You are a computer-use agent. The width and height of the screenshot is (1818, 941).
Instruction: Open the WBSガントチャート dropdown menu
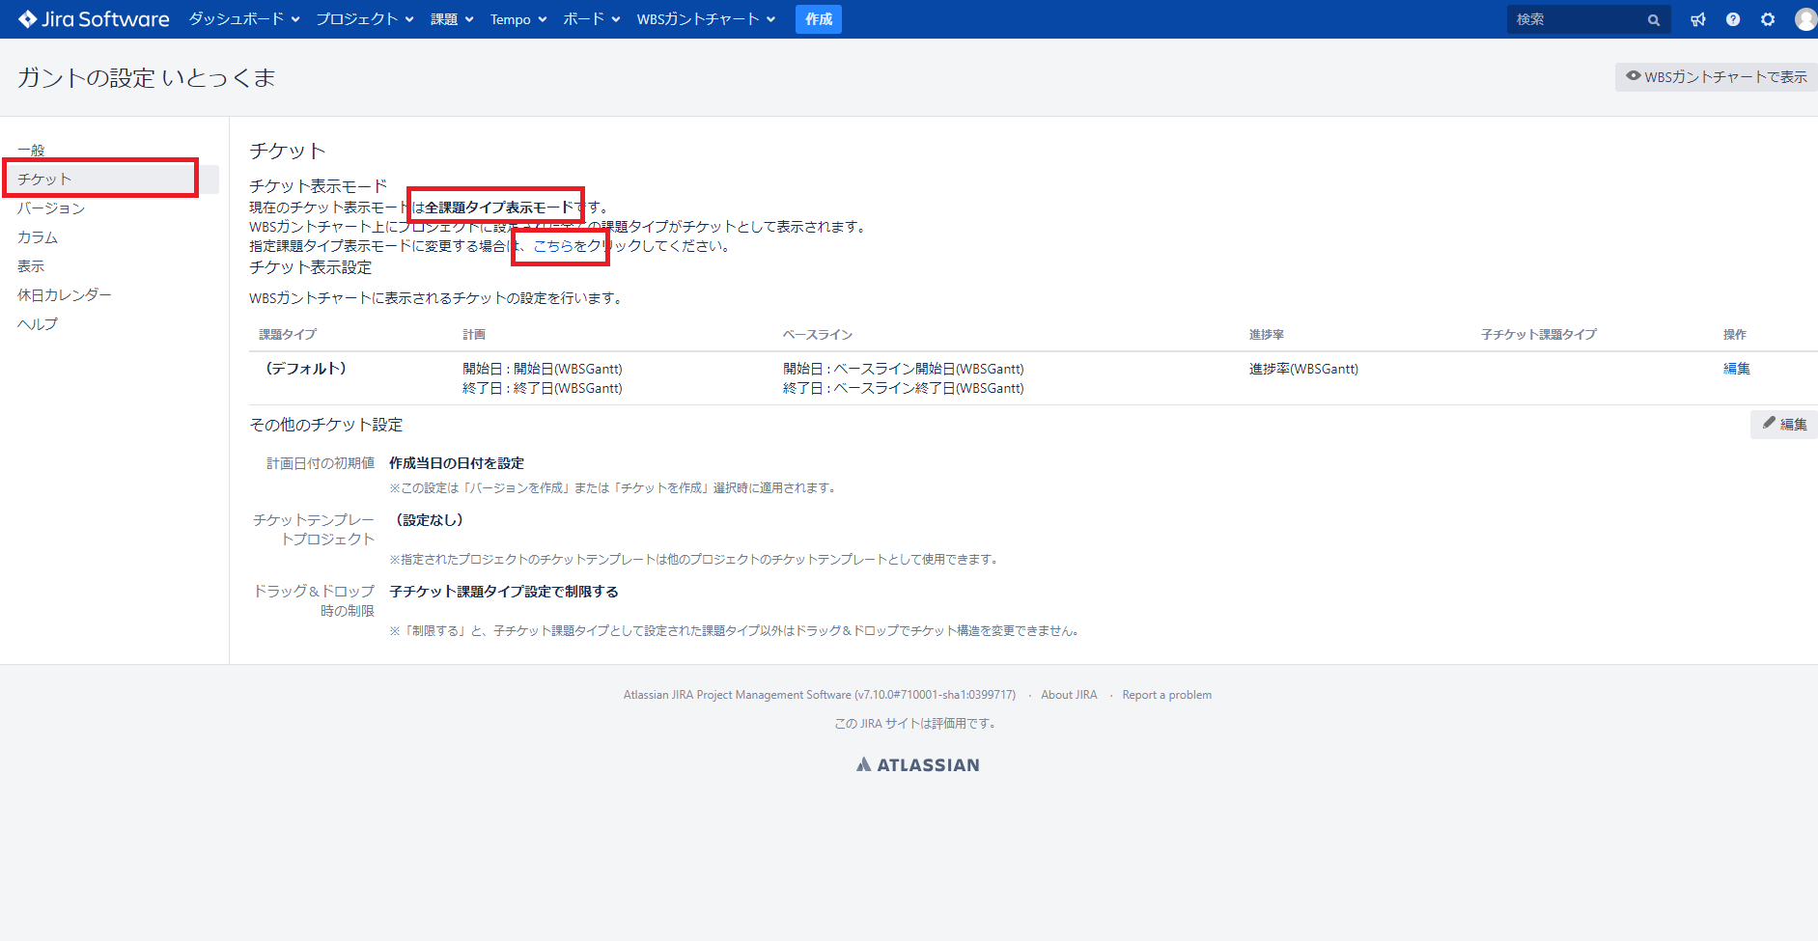[706, 19]
